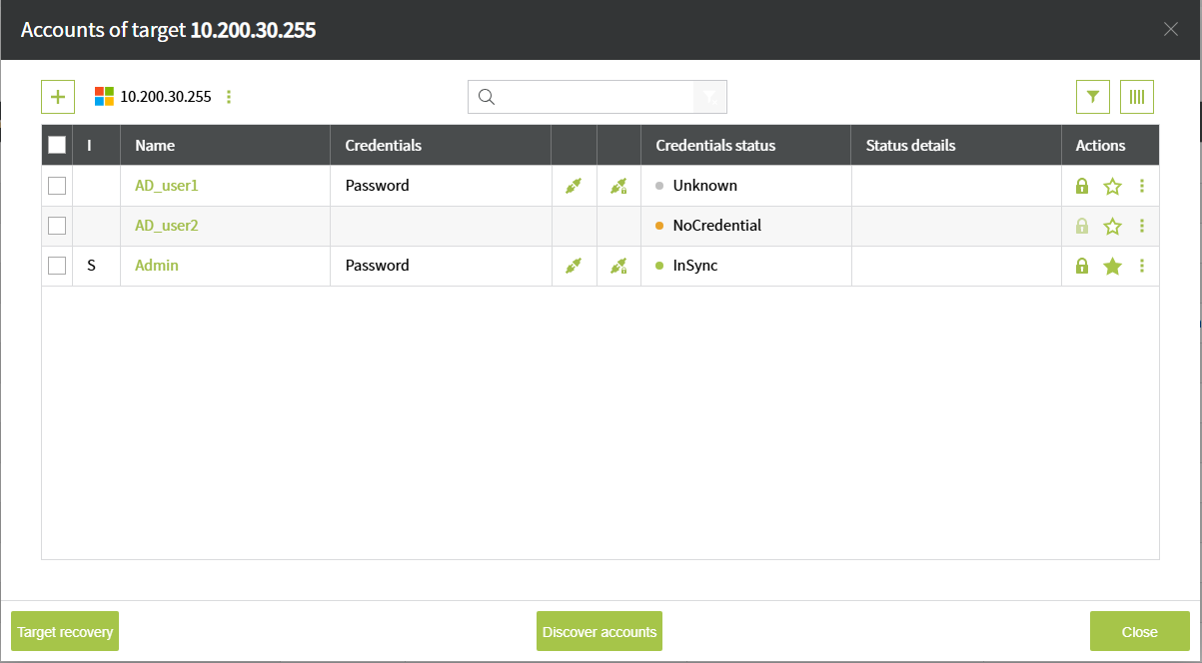Click the filled star for Admin account

(1112, 266)
